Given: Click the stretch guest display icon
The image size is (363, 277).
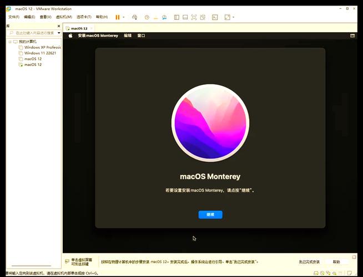Looking at the screenshot, I should 228,17.
